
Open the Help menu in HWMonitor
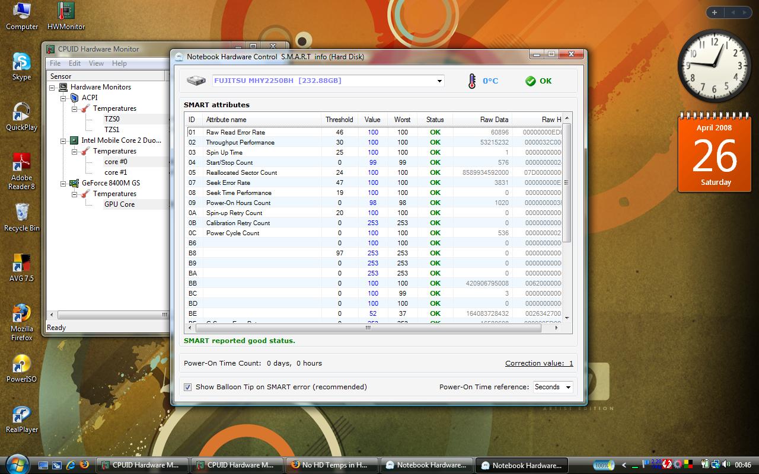click(119, 63)
